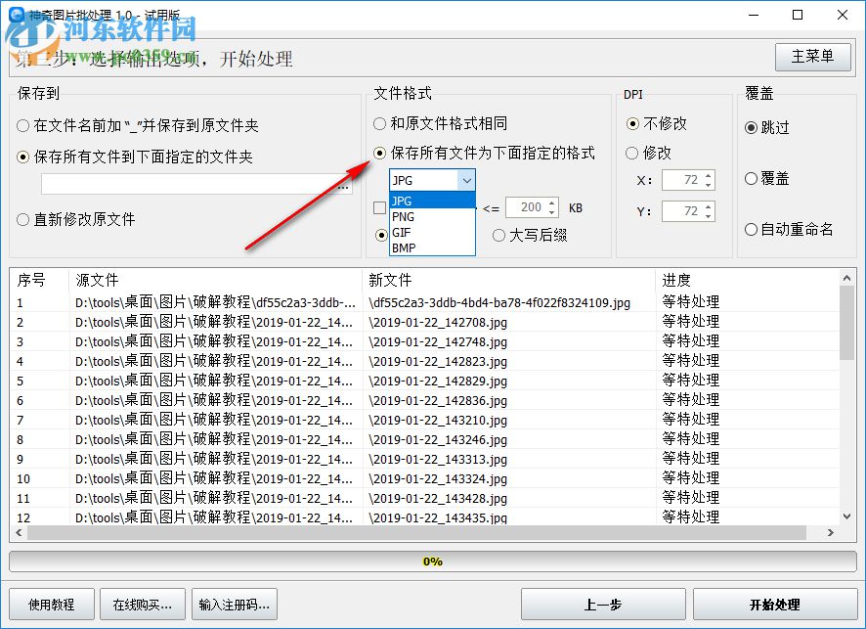The height and width of the screenshot is (629, 866).
Task: Click the 主菜单 button
Action: 812,57
